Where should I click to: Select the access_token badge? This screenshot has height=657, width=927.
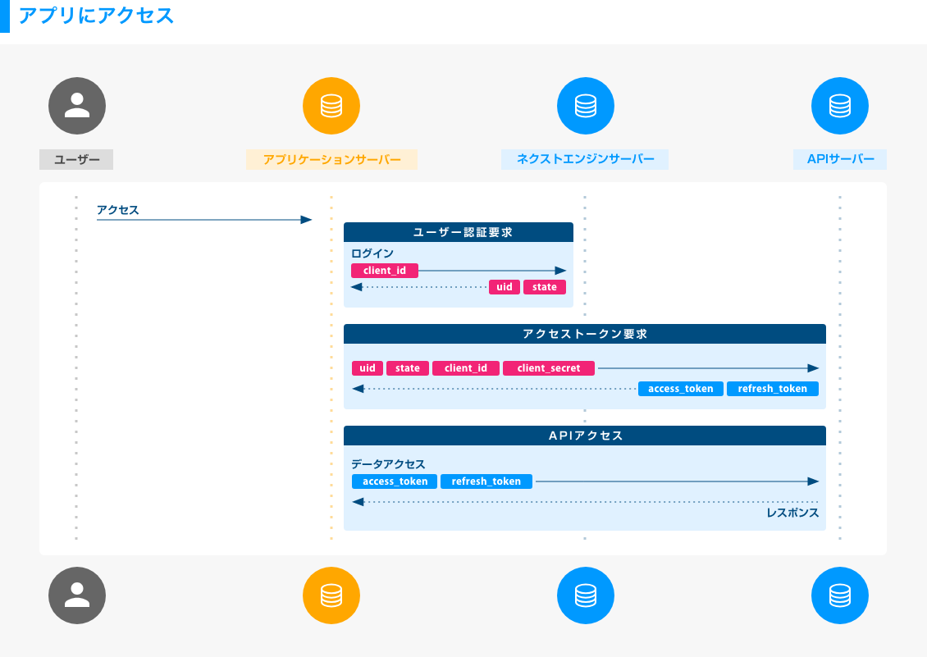(x=680, y=388)
